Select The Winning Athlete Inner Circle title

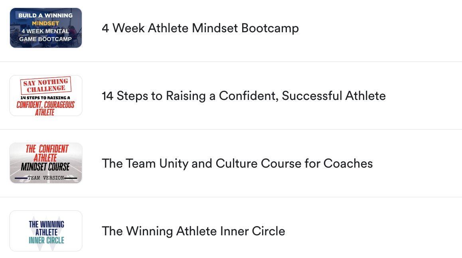click(x=193, y=231)
